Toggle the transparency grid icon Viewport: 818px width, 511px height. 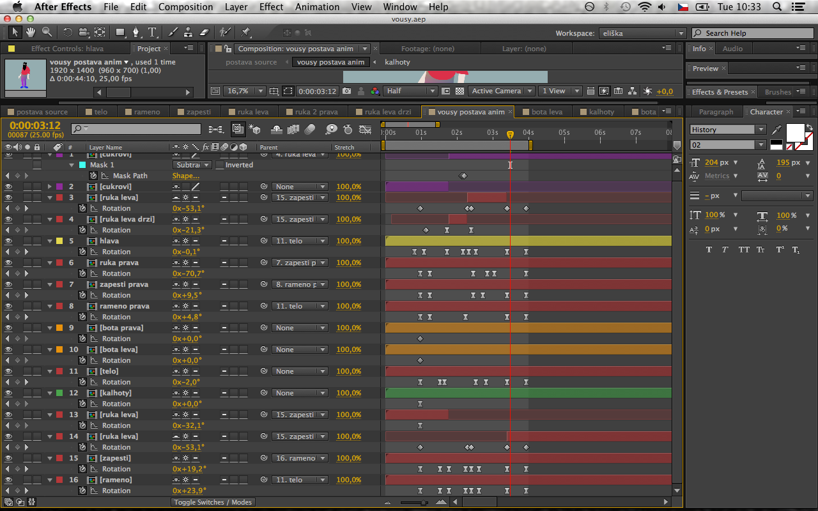click(459, 91)
